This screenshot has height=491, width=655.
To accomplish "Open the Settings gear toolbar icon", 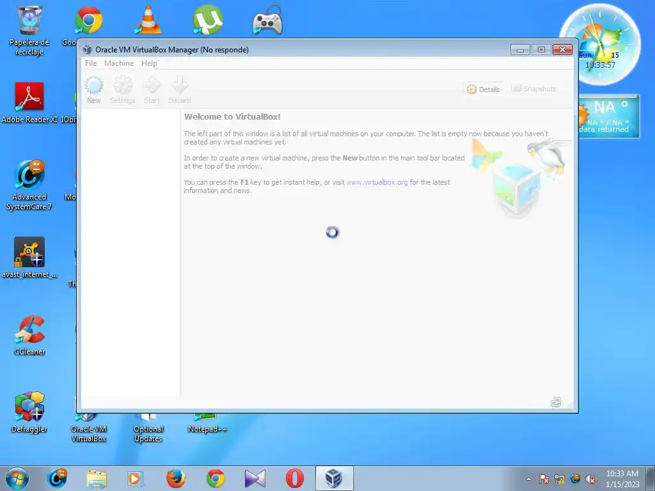I will coord(123,90).
